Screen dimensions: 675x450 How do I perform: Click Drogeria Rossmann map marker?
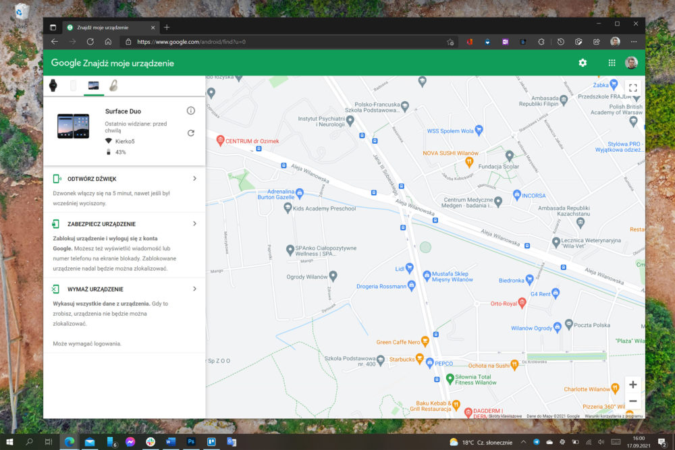point(412,285)
